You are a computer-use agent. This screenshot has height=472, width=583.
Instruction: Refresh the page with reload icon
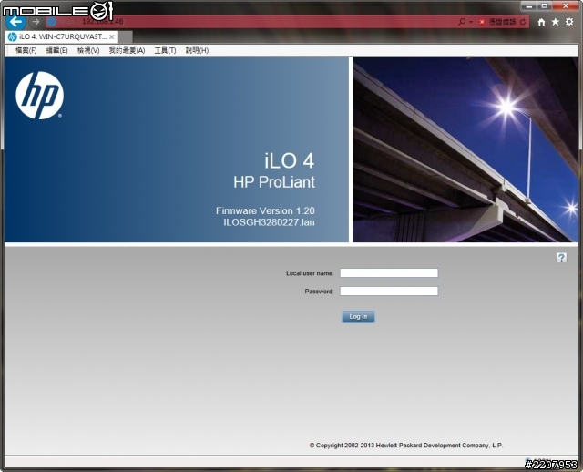tap(522, 22)
